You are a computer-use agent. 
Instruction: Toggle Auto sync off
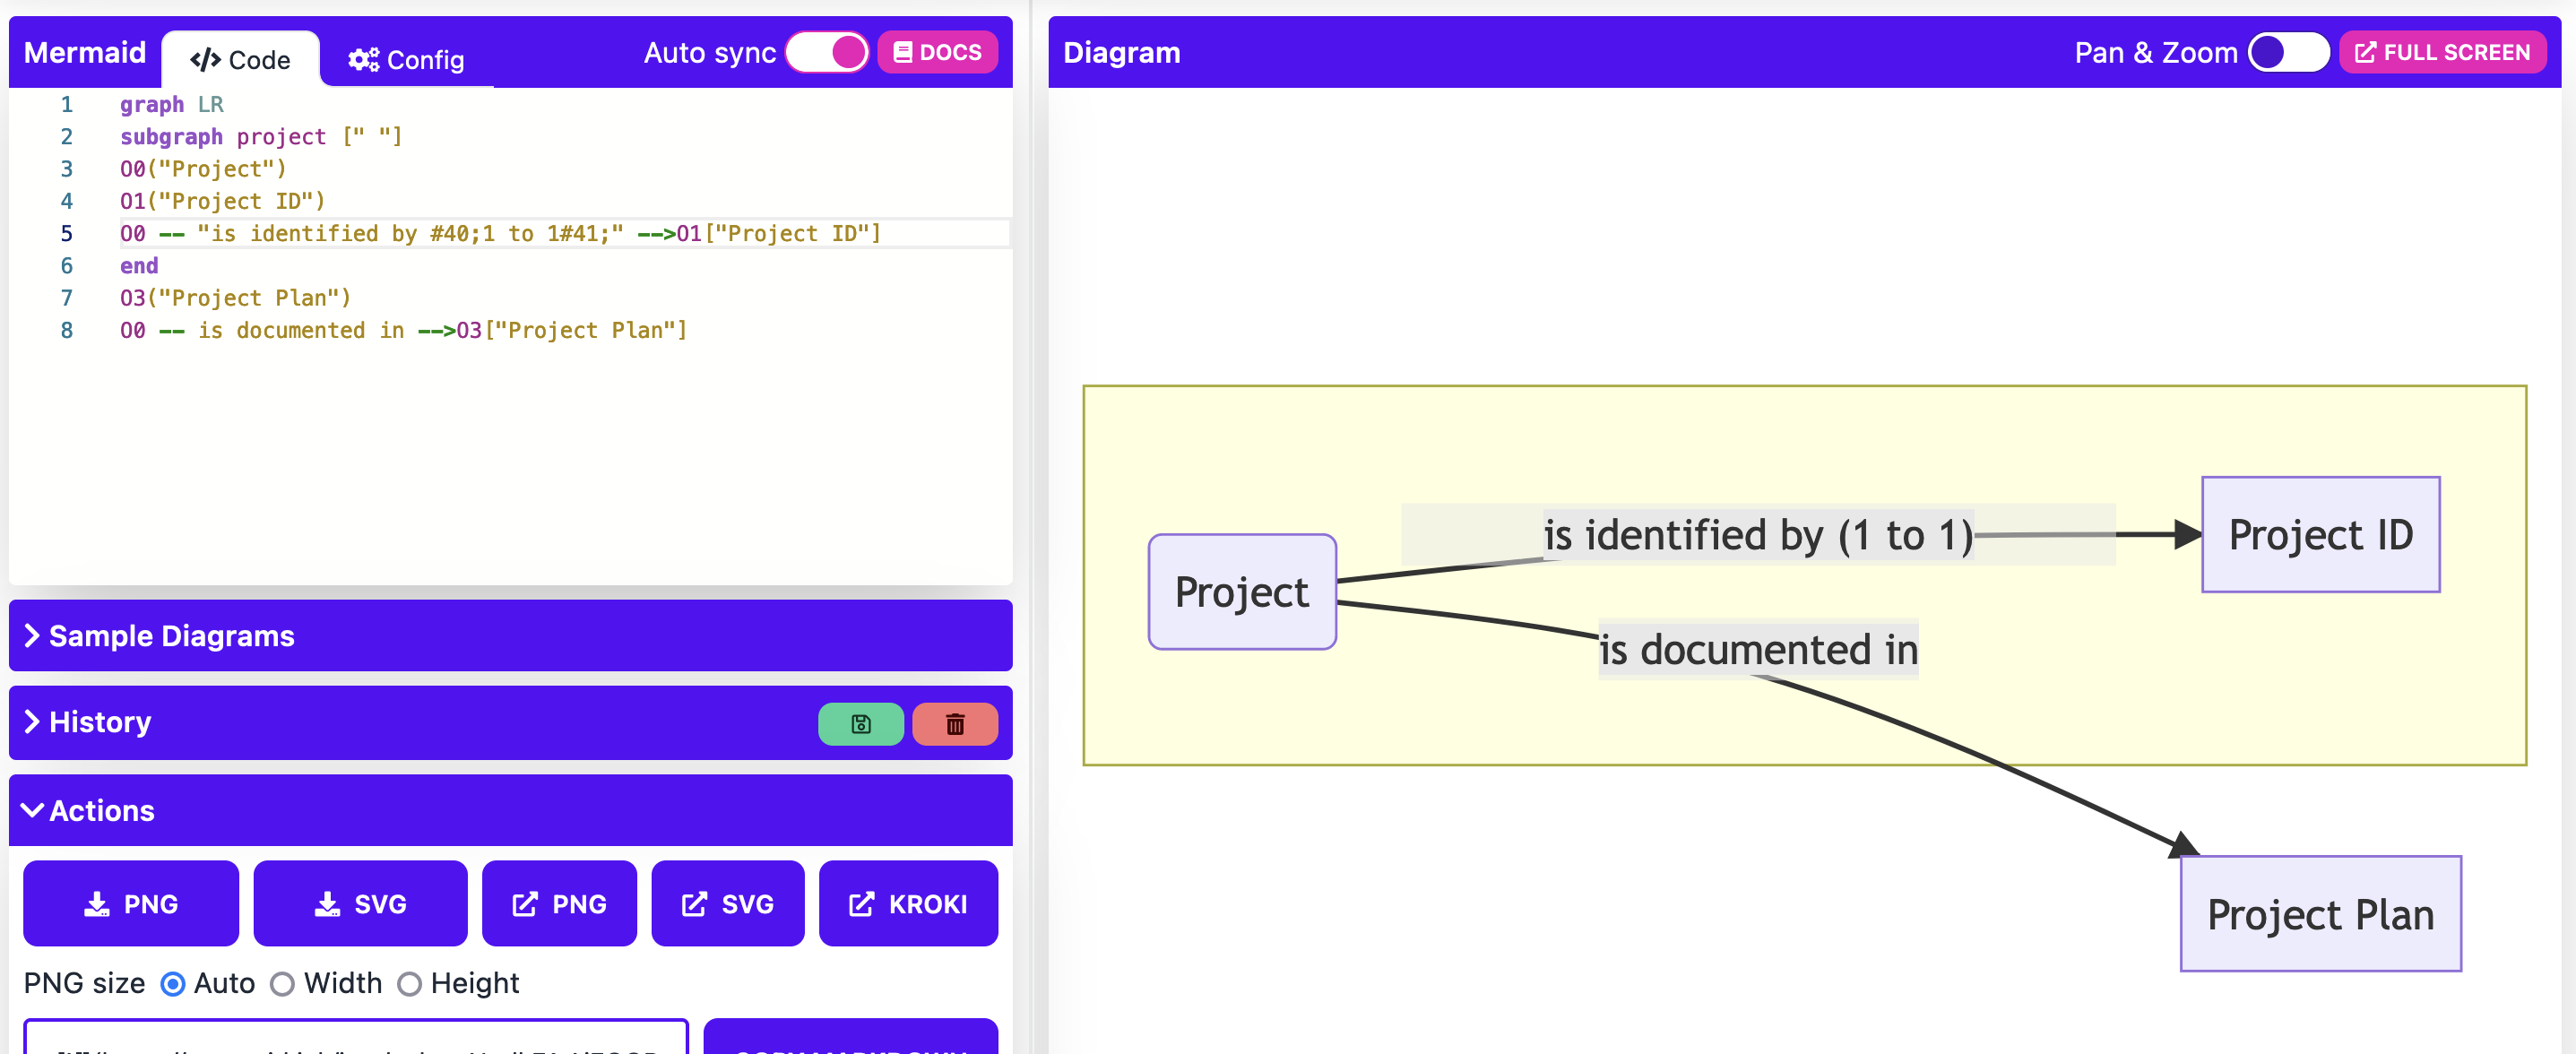827,51
